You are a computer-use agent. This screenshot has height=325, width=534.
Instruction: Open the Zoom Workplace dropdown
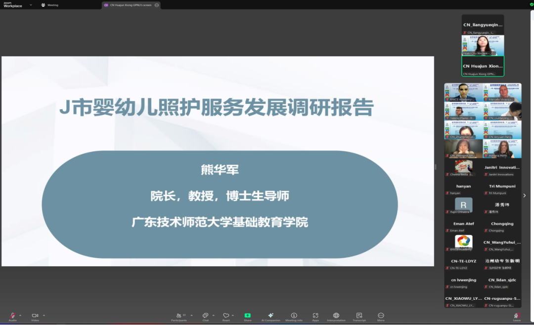[31, 4]
